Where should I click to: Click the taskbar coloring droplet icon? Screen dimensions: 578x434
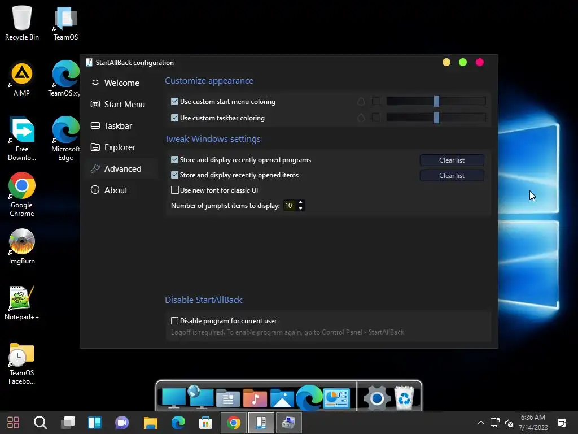coord(361,118)
